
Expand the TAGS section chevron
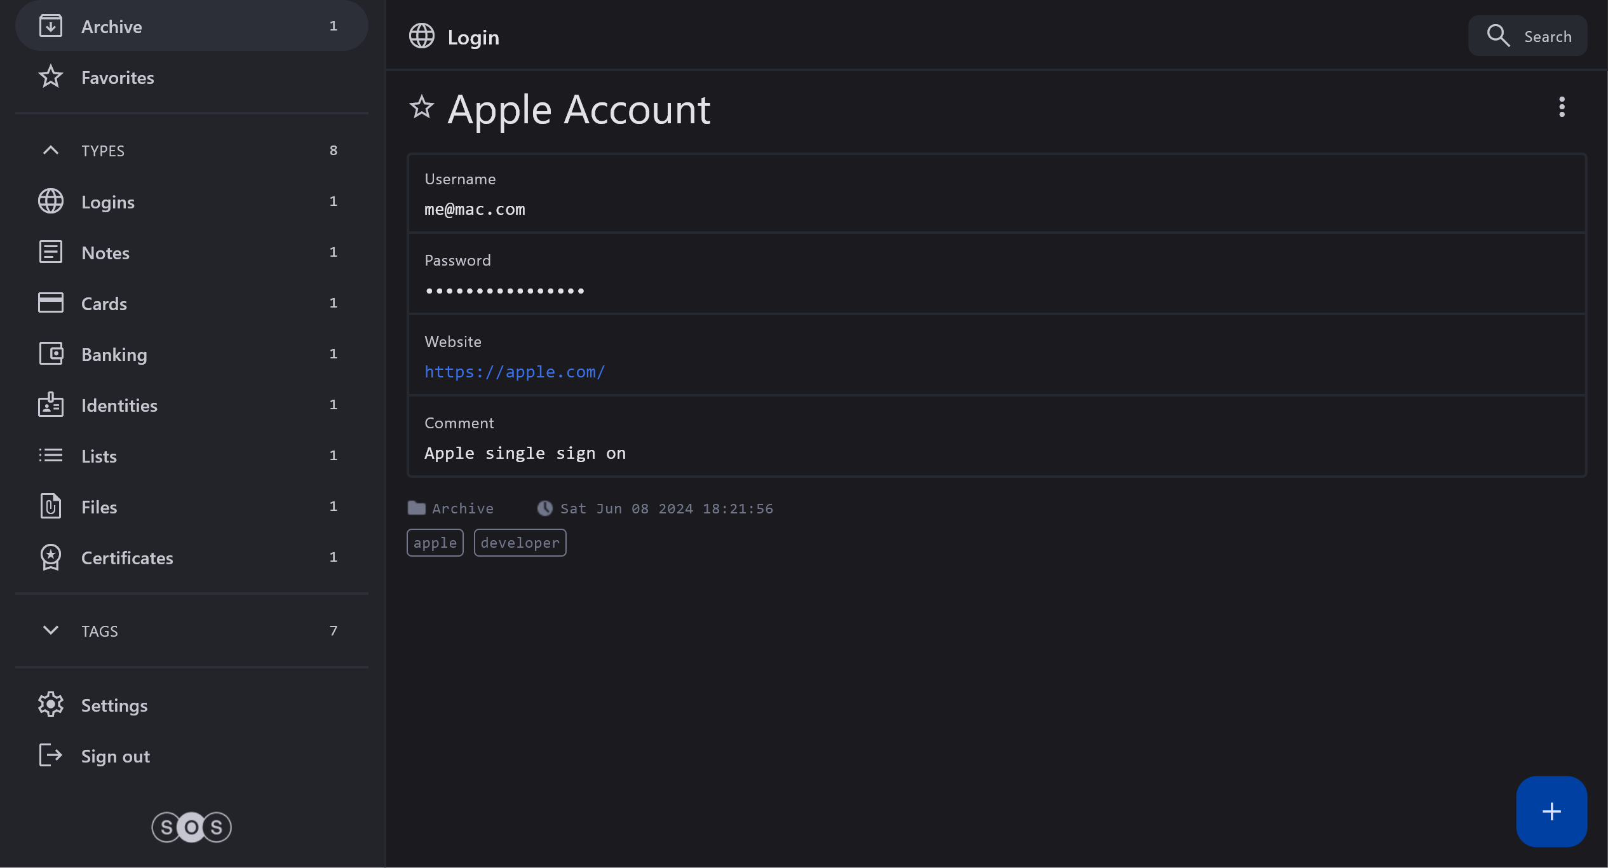pos(51,630)
